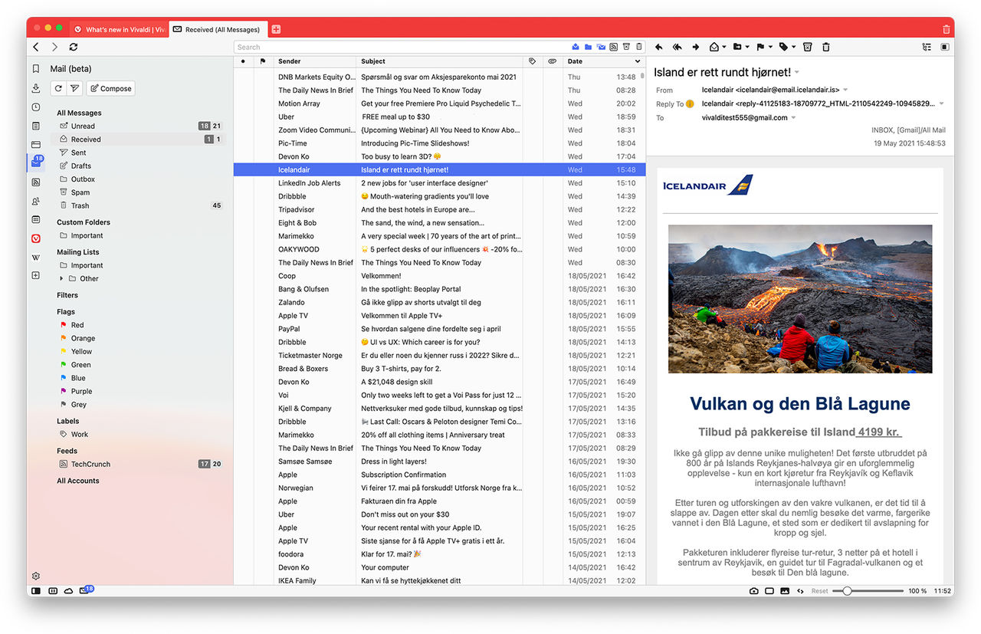Toggle the mail layout view button

click(945, 47)
